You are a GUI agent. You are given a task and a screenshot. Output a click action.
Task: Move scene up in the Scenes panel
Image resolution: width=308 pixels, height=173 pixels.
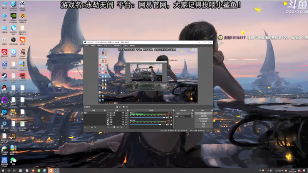(92, 127)
